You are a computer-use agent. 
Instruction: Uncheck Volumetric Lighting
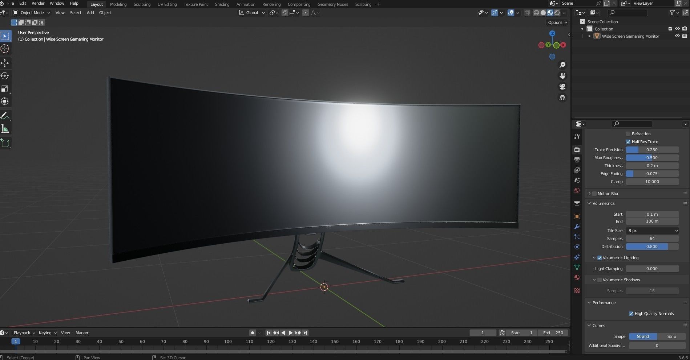click(x=600, y=258)
